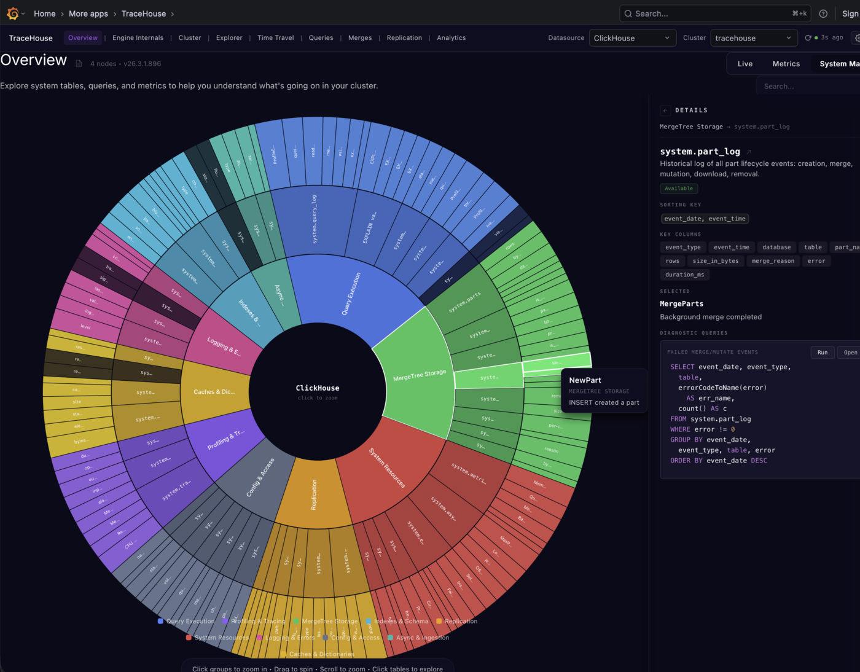860x672 pixels.
Task: Click the system map Search field
Action: 808,87
